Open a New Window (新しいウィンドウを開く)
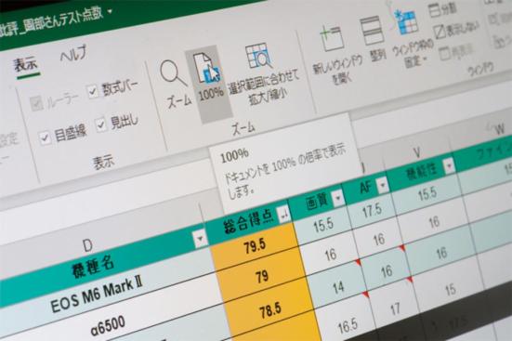512x341 pixels. point(332,38)
